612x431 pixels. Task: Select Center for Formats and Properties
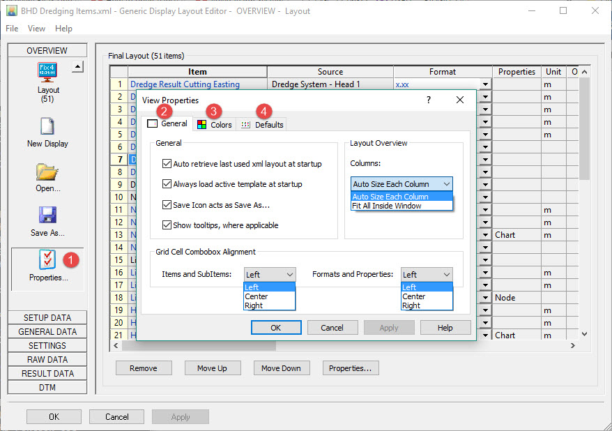[427, 296]
